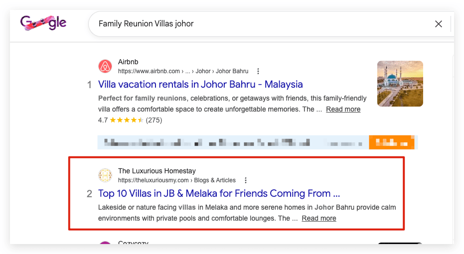The image size is (464, 254).
Task: Clear the search query with X
Action: pos(438,24)
